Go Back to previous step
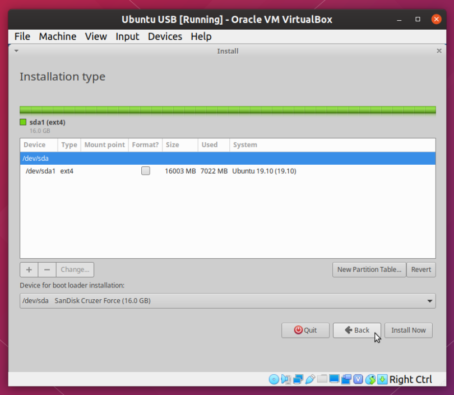454x395 pixels. pyautogui.click(x=356, y=330)
